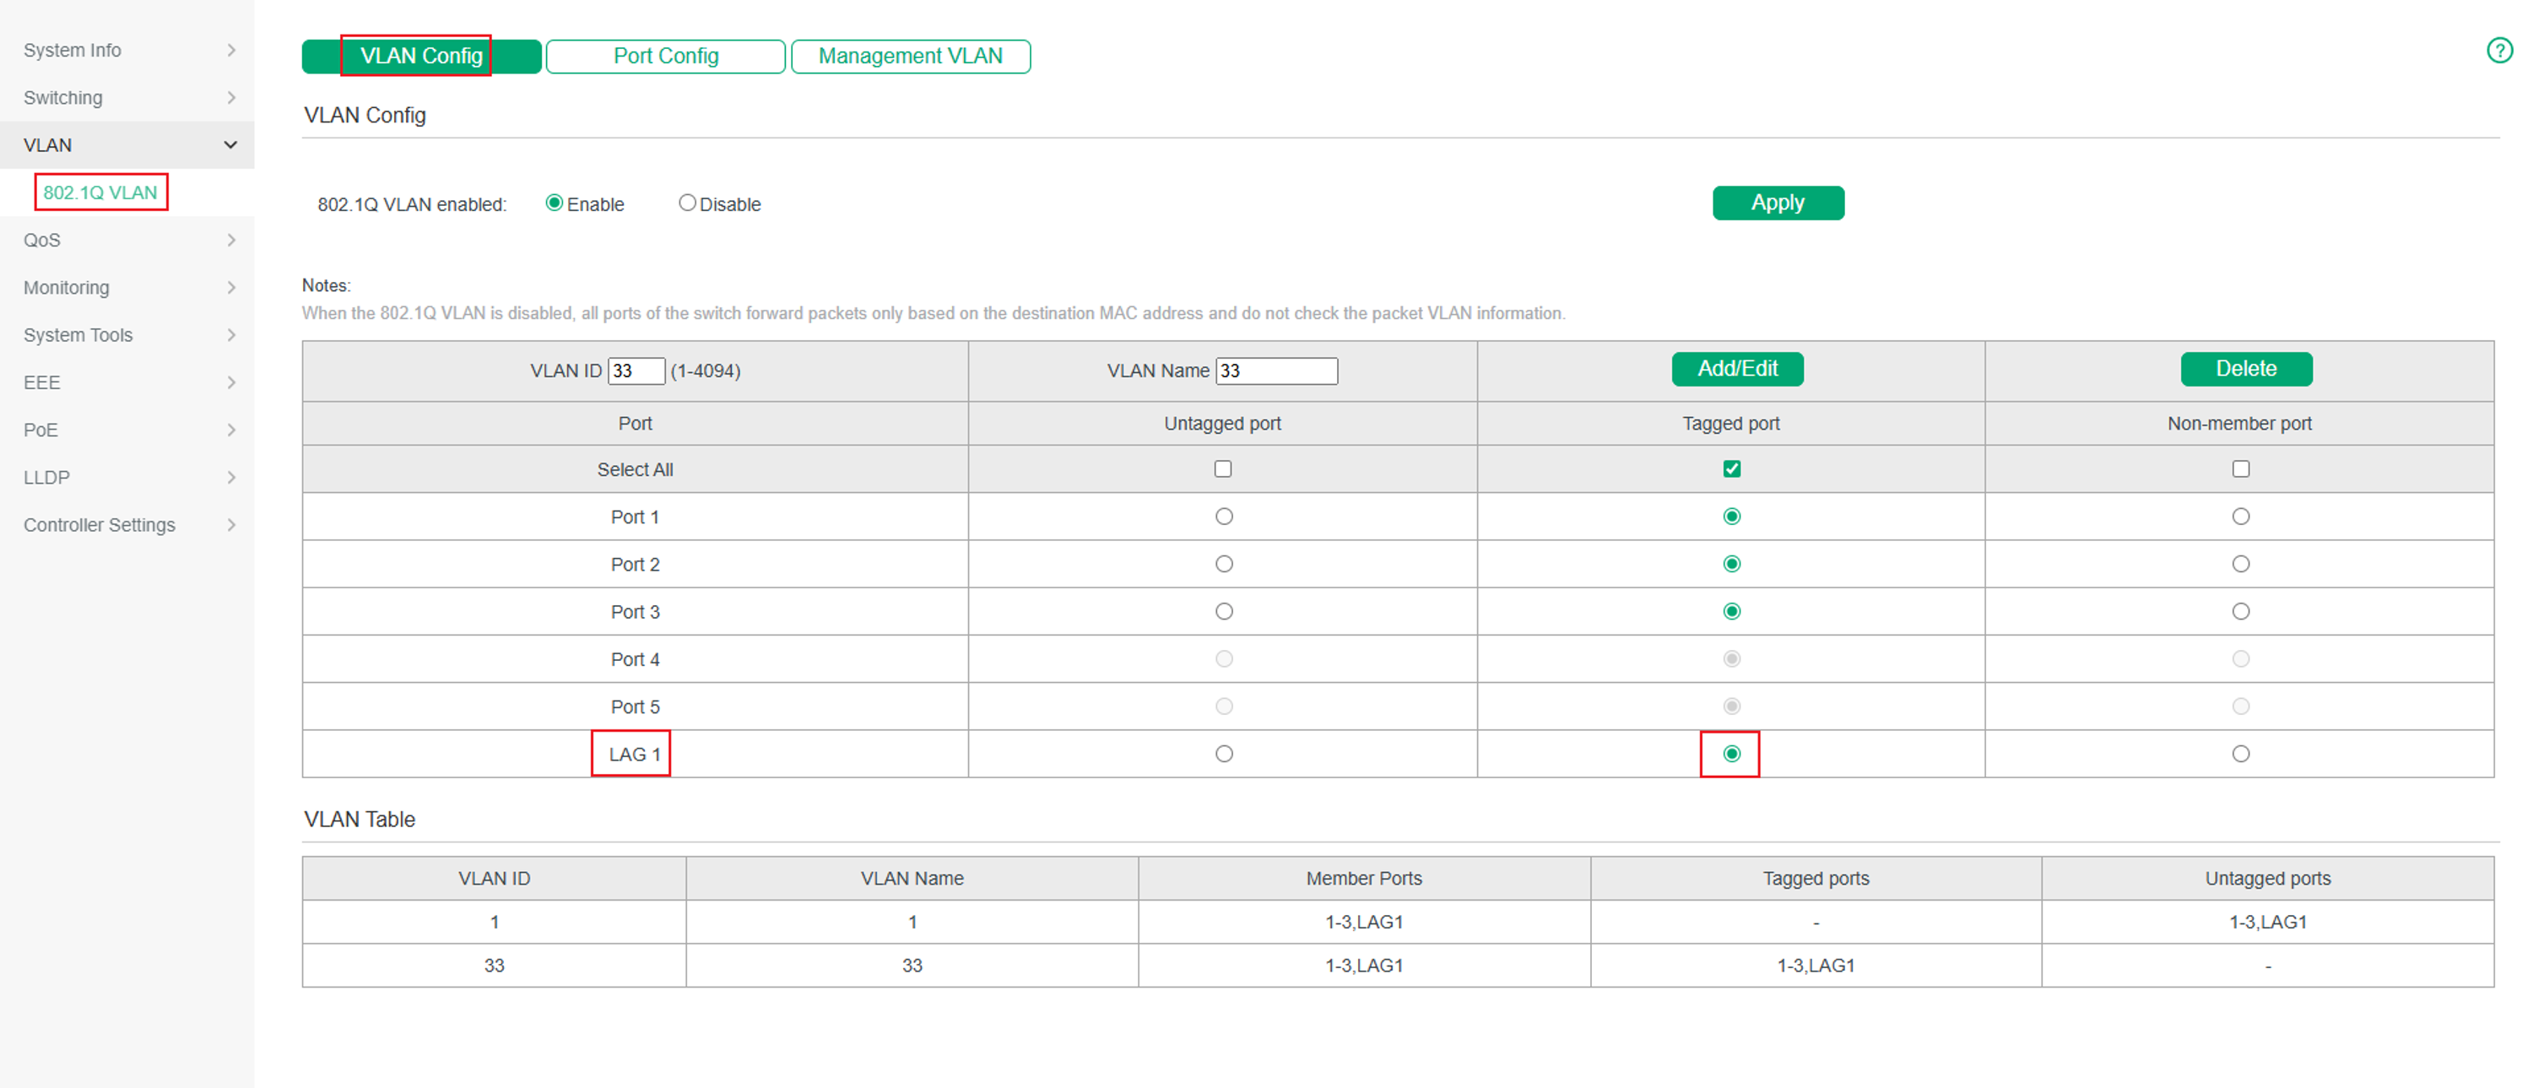Uncheck Select All Tagged port checkbox
Viewport: 2528px width, 1088px height.
point(1731,469)
